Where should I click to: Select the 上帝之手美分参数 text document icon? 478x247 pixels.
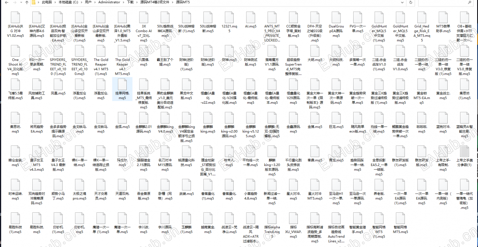[464, 151]
